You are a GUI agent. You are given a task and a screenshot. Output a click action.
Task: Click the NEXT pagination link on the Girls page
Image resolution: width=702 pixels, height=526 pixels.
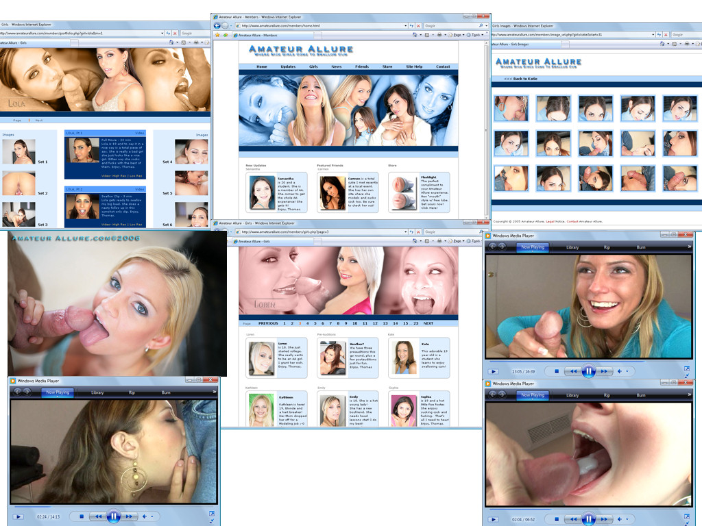coord(428,323)
